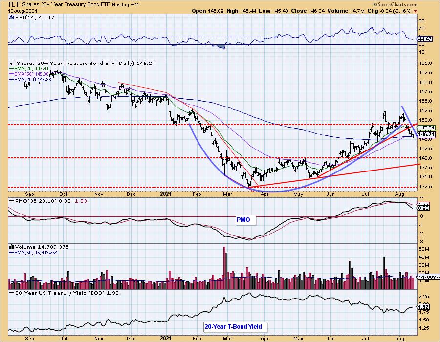Select the 140.0 price axis label
This screenshot has height=342, width=440.
tap(426, 158)
